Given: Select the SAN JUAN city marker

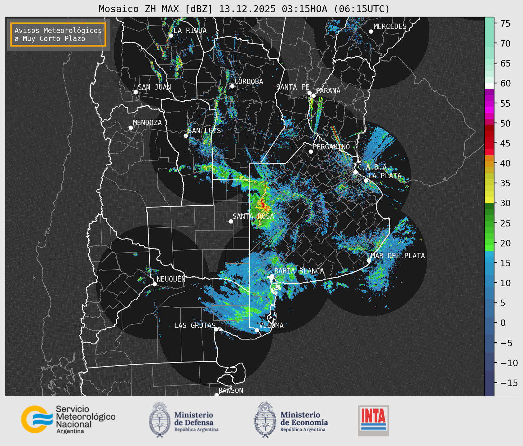Looking at the screenshot, I should tap(135, 92).
